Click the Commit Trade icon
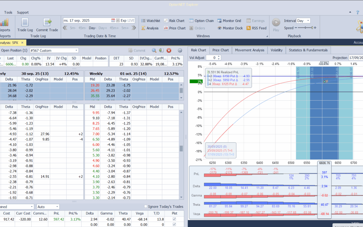Image resolution: width=363 pixels, height=227 pixels. pos(47,23)
